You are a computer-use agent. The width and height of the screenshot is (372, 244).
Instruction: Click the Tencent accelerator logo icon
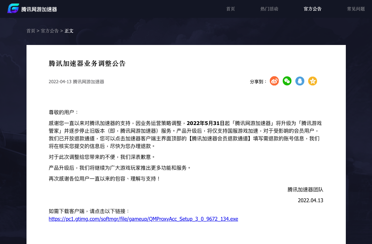(13, 9)
